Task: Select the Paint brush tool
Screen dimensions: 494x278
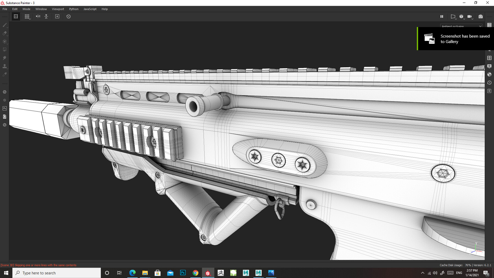Action: tap(4, 25)
